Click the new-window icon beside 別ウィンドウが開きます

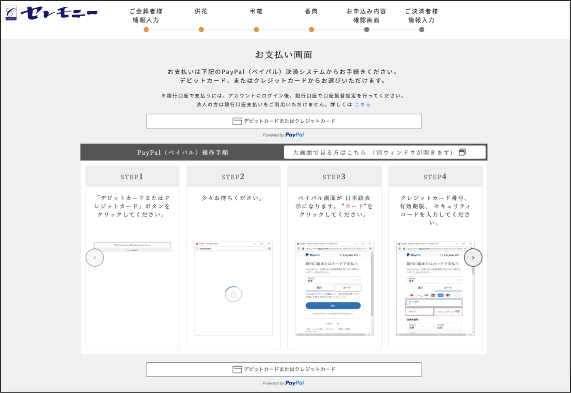pyautogui.click(x=462, y=152)
